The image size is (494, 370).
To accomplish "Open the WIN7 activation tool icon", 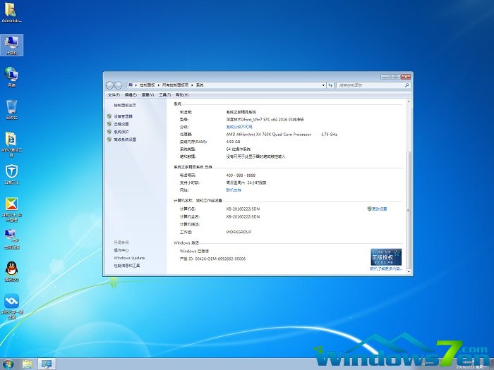I will (11, 144).
